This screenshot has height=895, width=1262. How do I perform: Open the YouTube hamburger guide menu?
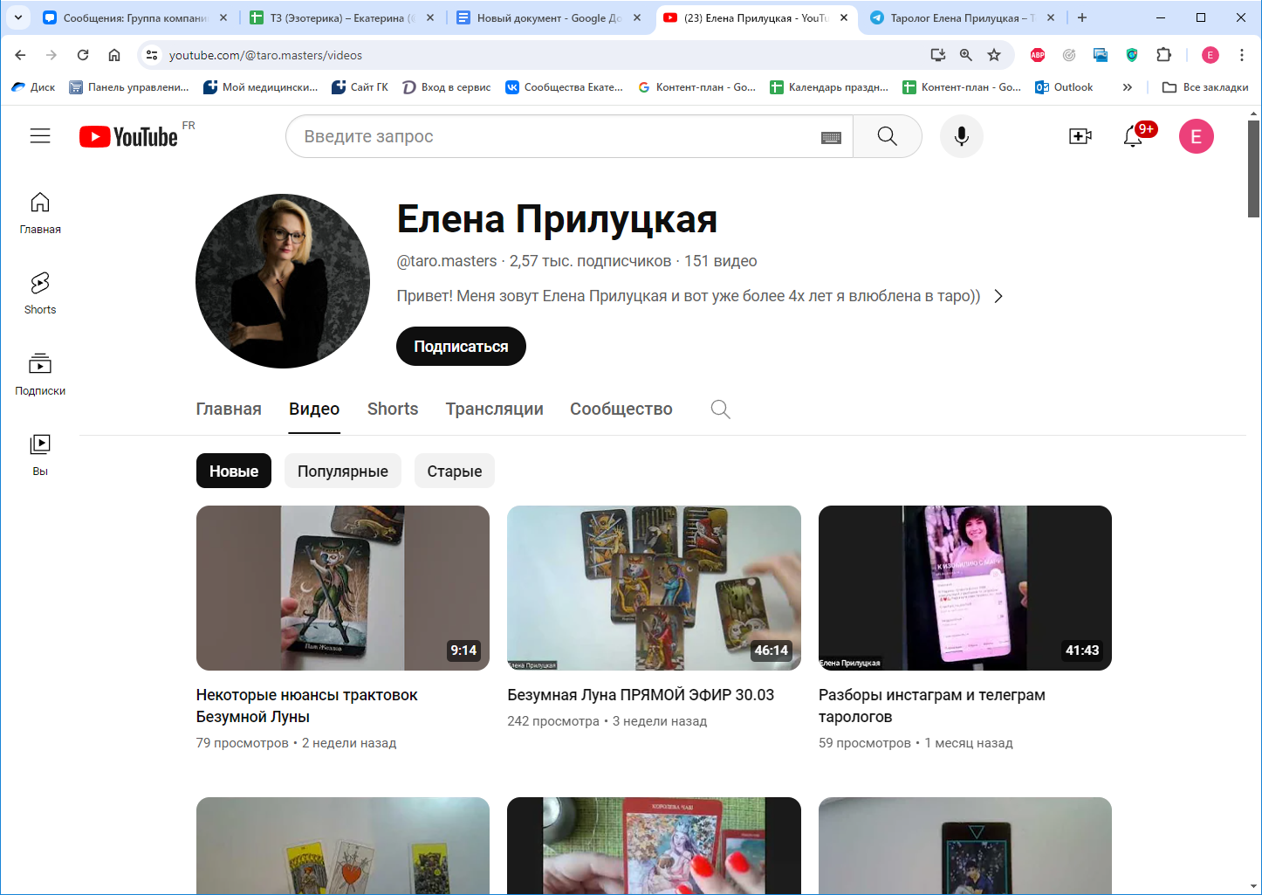(x=40, y=136)
